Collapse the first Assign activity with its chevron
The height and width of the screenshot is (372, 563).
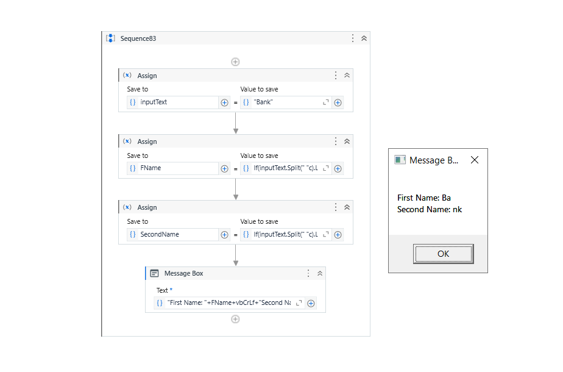347,75
